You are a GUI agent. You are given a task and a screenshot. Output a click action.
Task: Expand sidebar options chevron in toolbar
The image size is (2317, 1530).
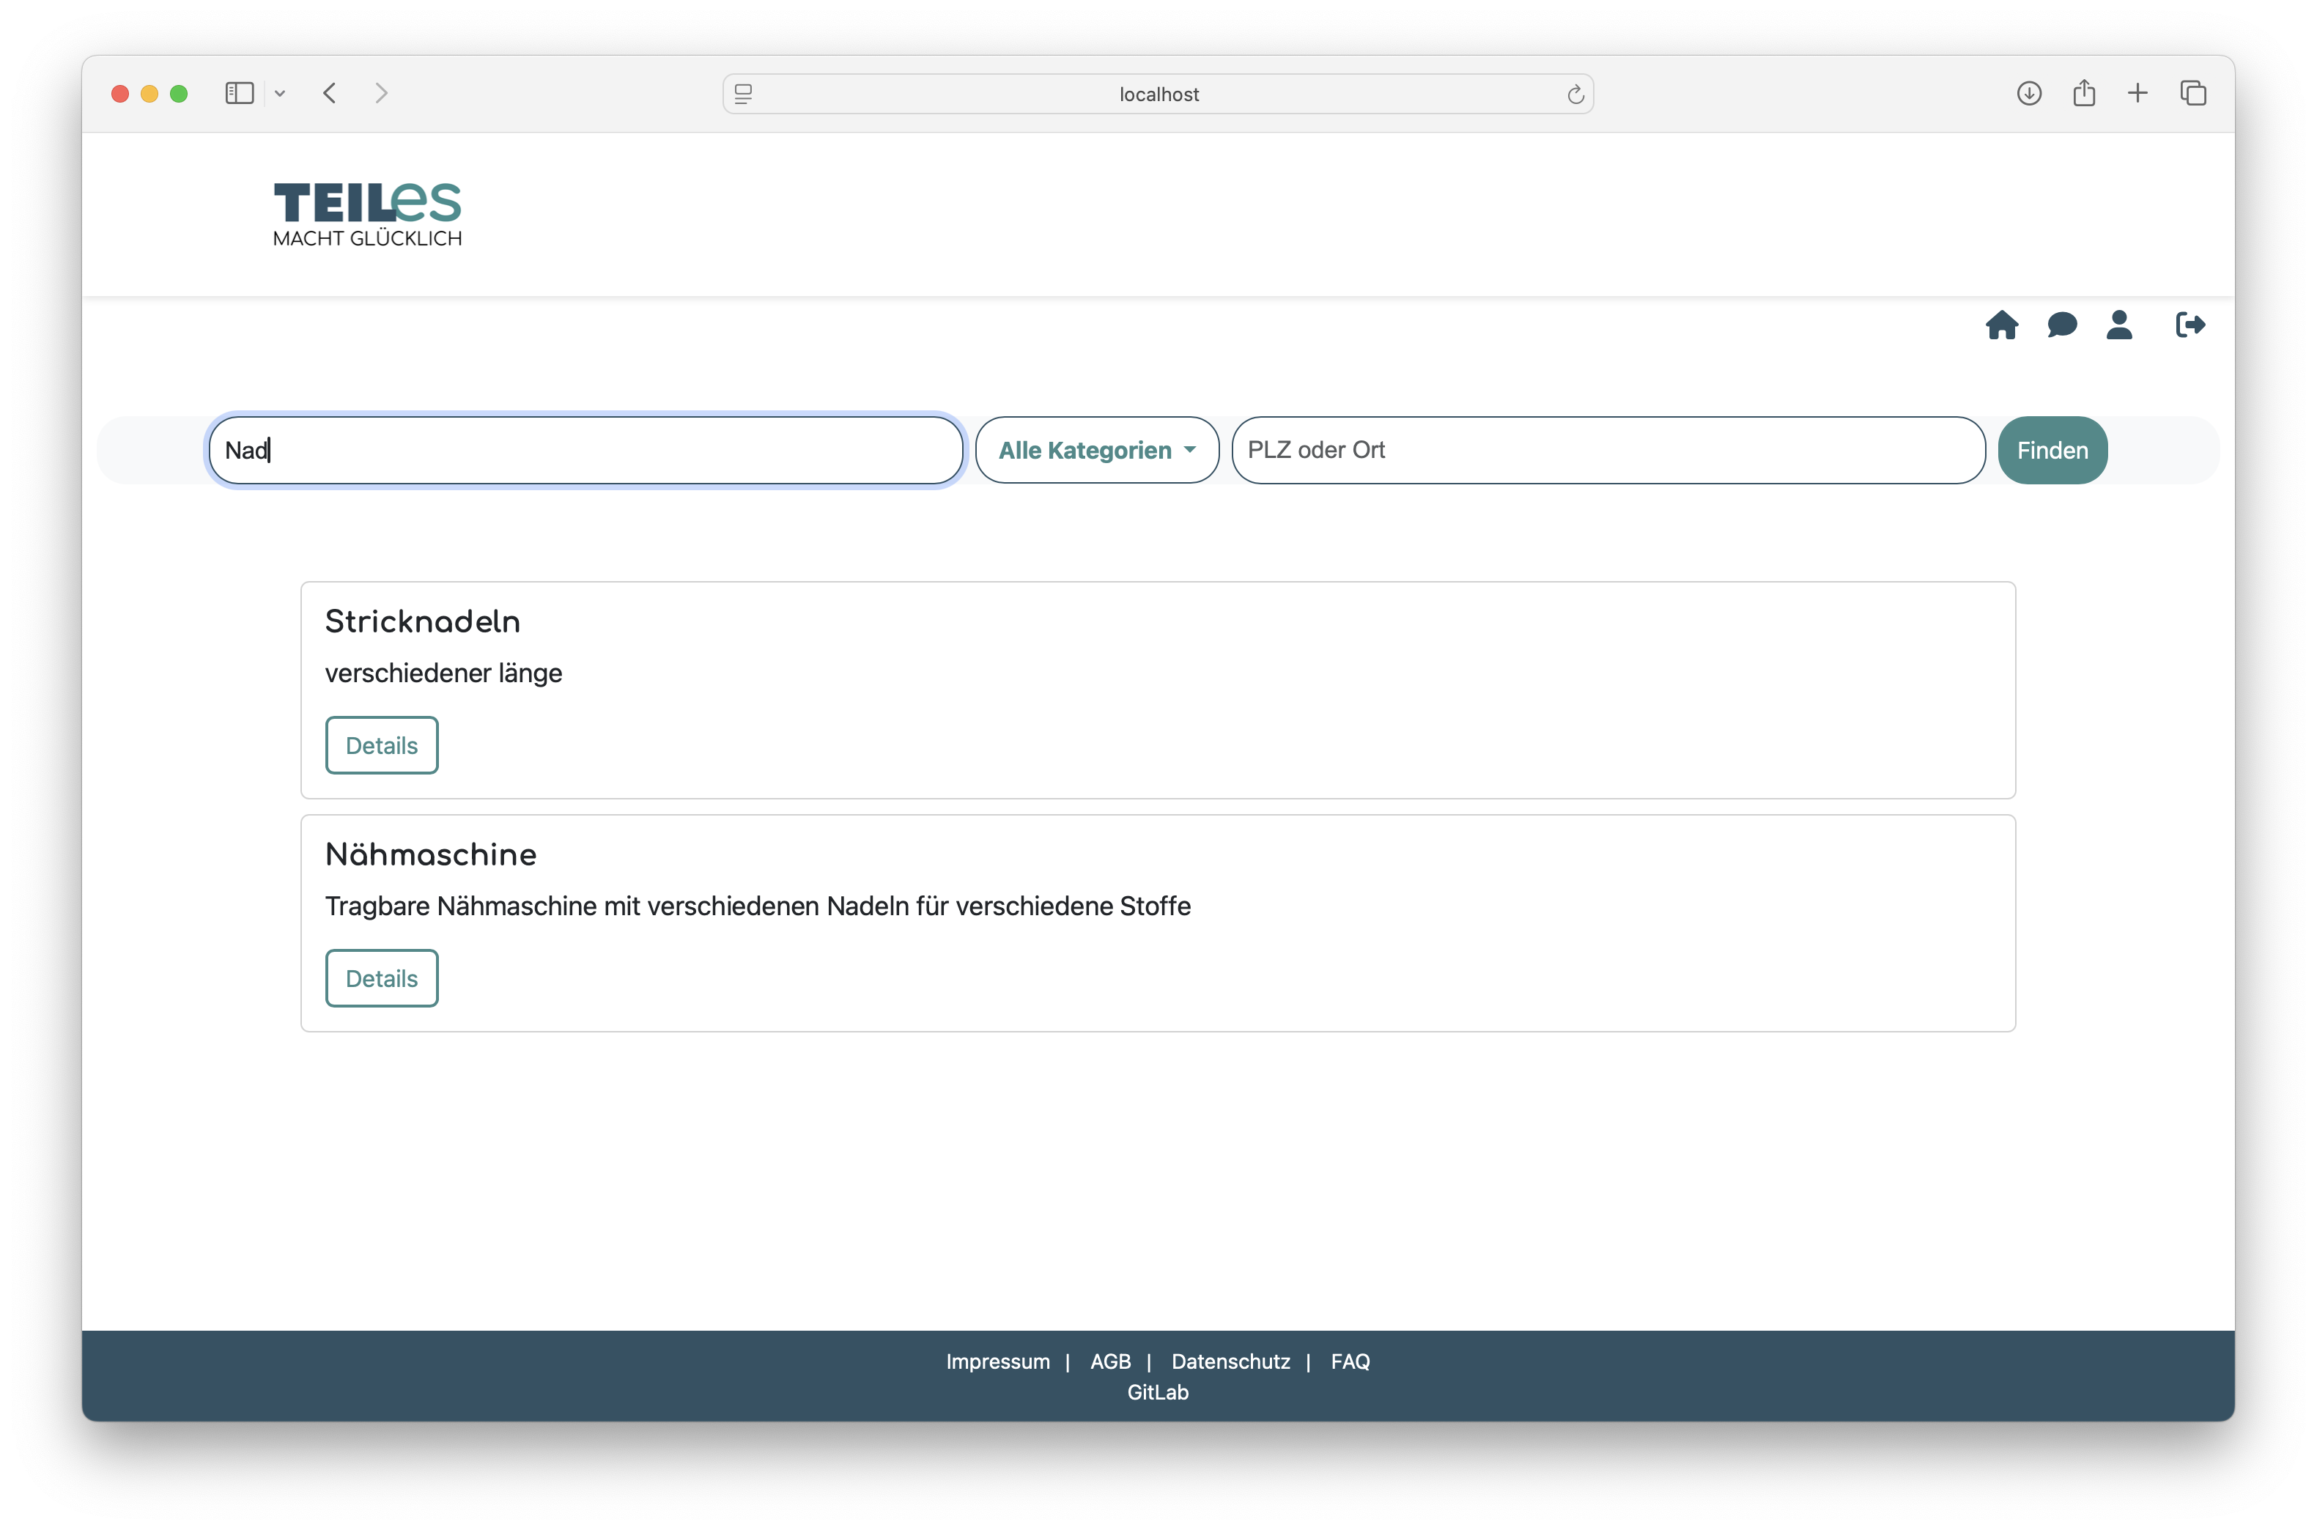[x=280, y=94]
